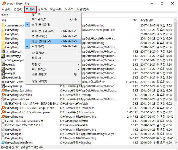Screen dimensions: 178x150
Task: Open the 파일(F) menu
Action: click(x=6, y=9)
